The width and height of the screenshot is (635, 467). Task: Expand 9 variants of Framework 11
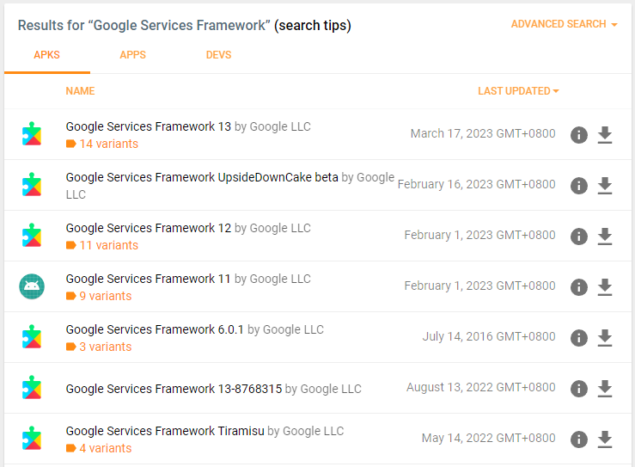pyautogui.click(x=105, y=296)
